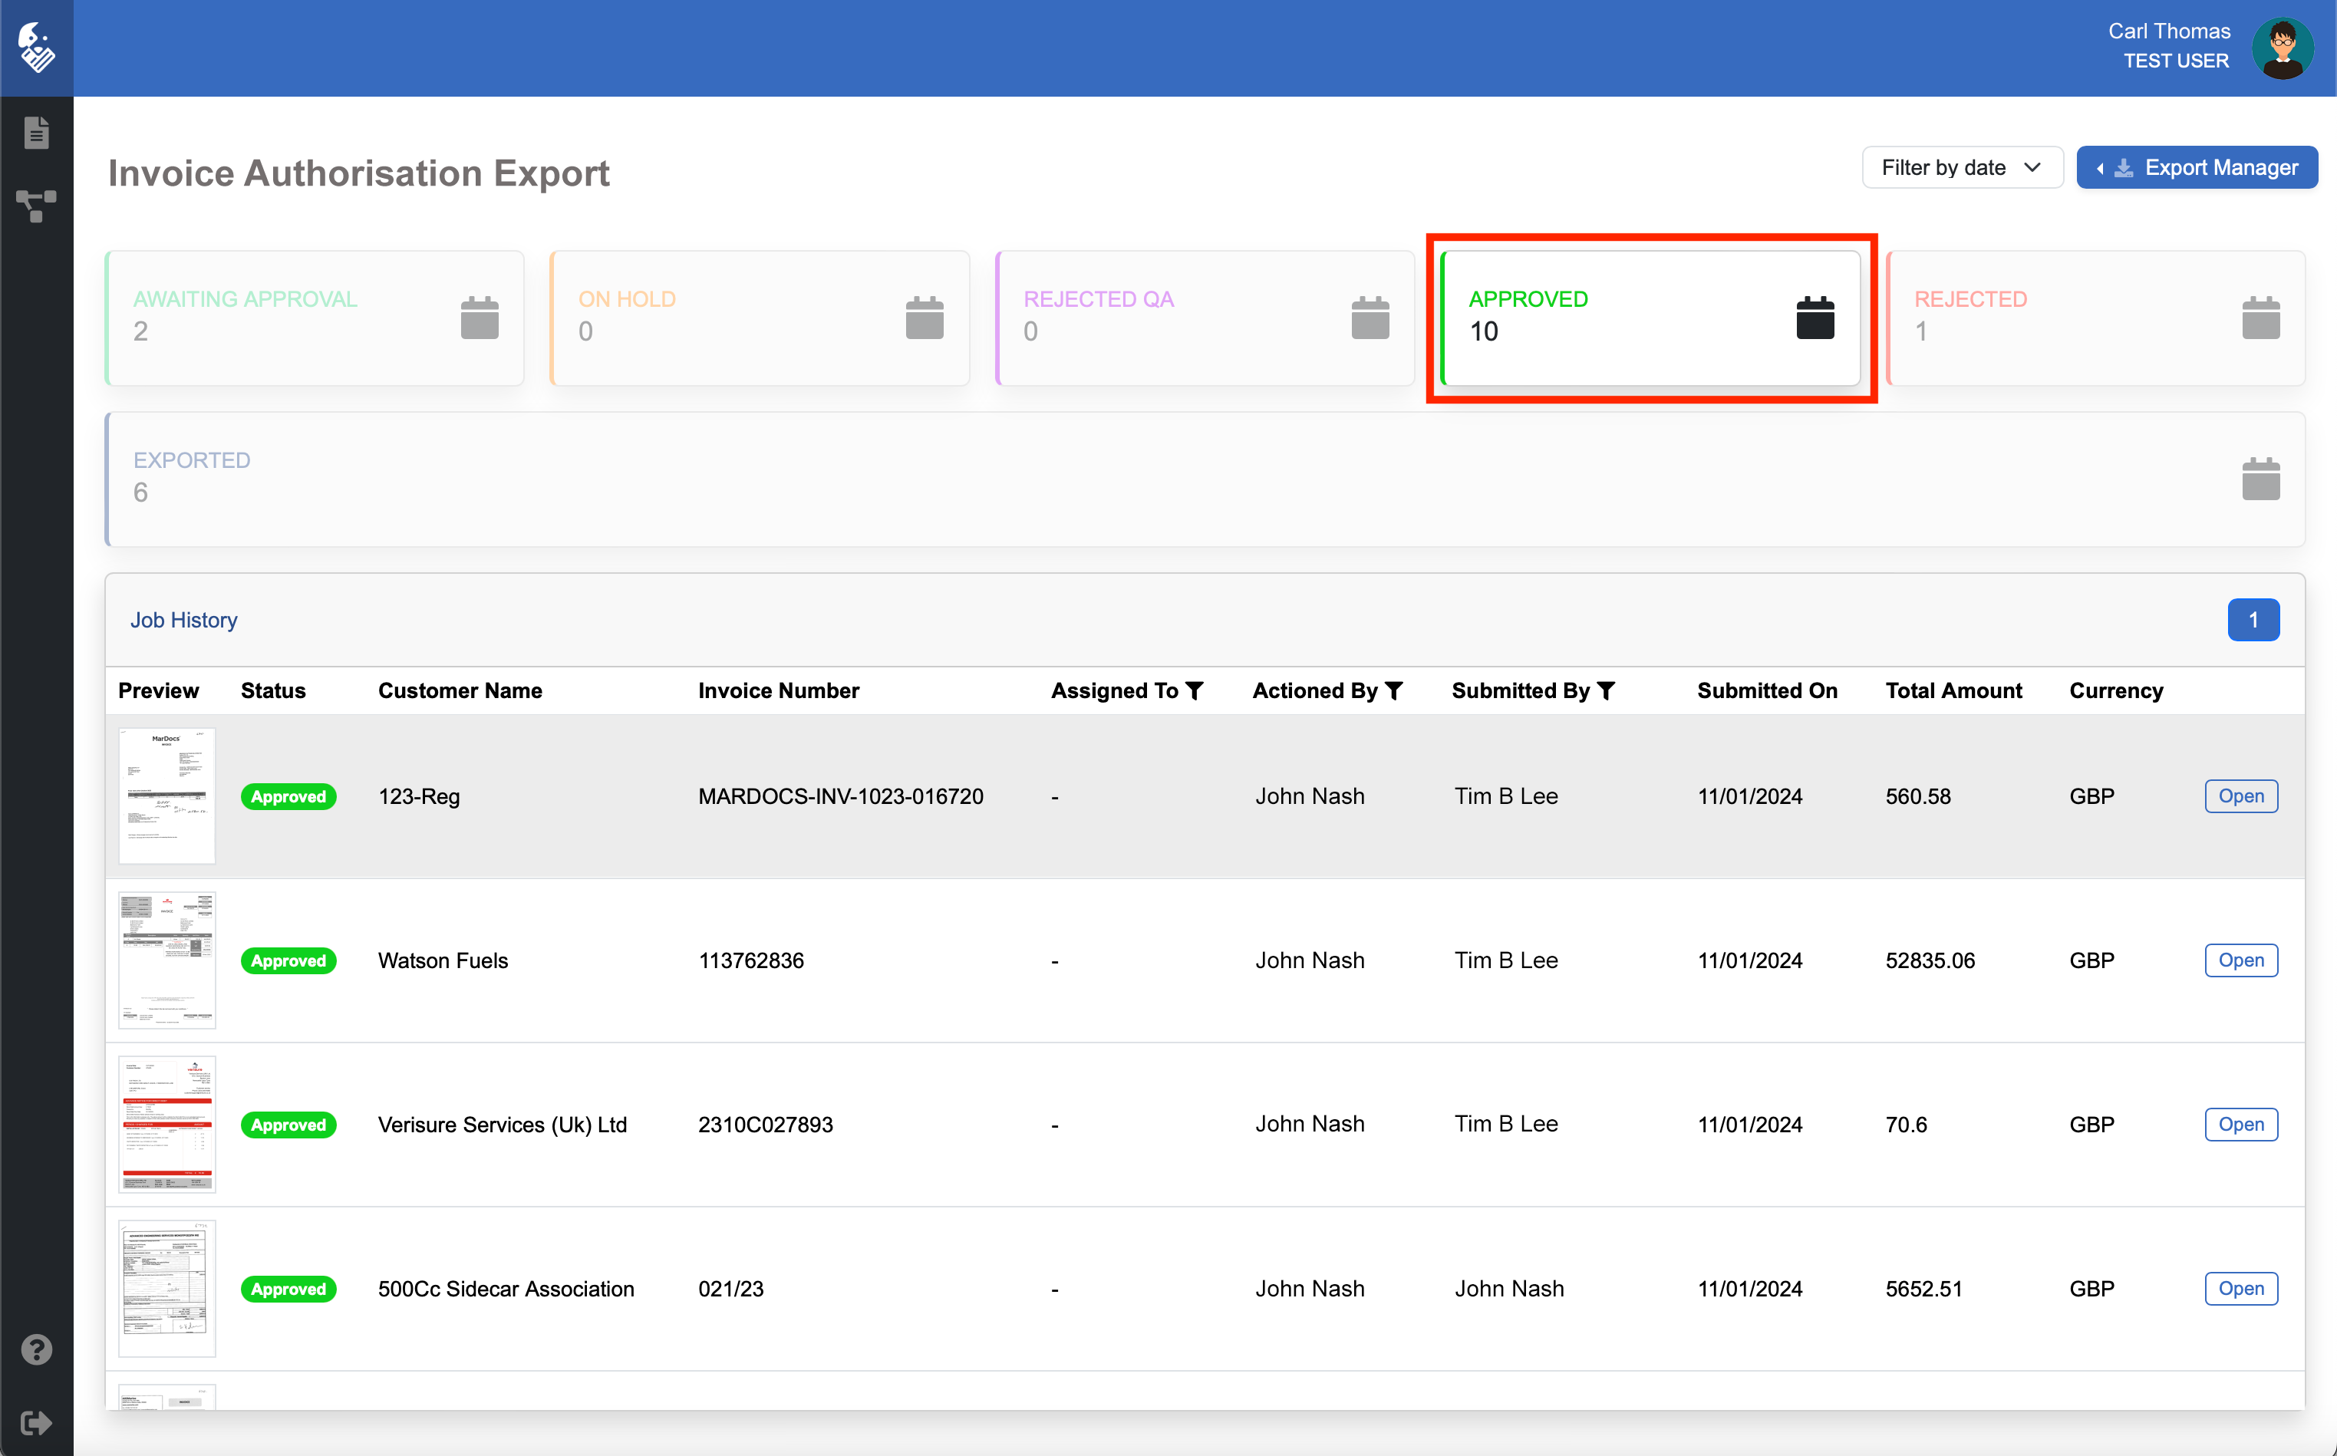Click the calendar icon on Exported card

[2260, 479]
